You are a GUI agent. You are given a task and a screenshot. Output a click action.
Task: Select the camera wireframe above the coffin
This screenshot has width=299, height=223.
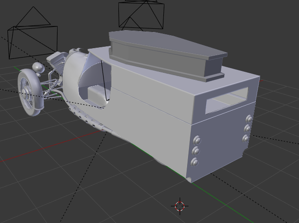[141, 15]
